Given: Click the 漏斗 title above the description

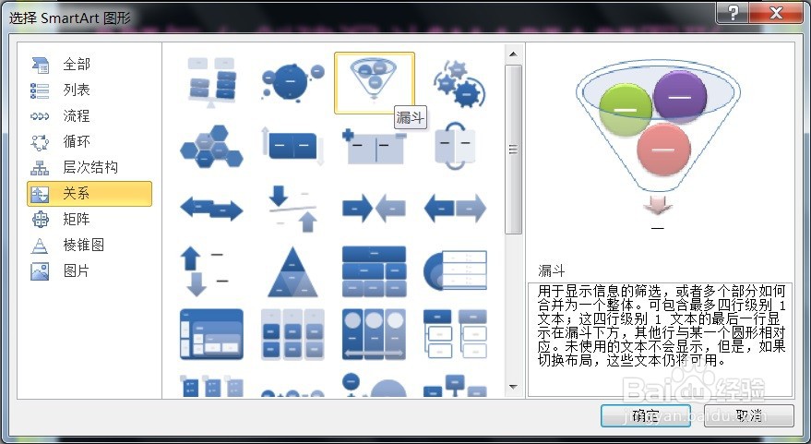Looking at the screenshot, I should 552,270.
